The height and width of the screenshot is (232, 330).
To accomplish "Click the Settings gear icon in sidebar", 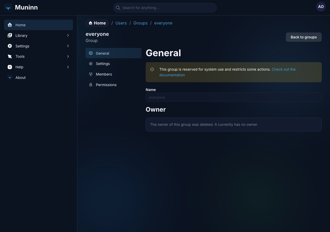I will pos(10,46).
